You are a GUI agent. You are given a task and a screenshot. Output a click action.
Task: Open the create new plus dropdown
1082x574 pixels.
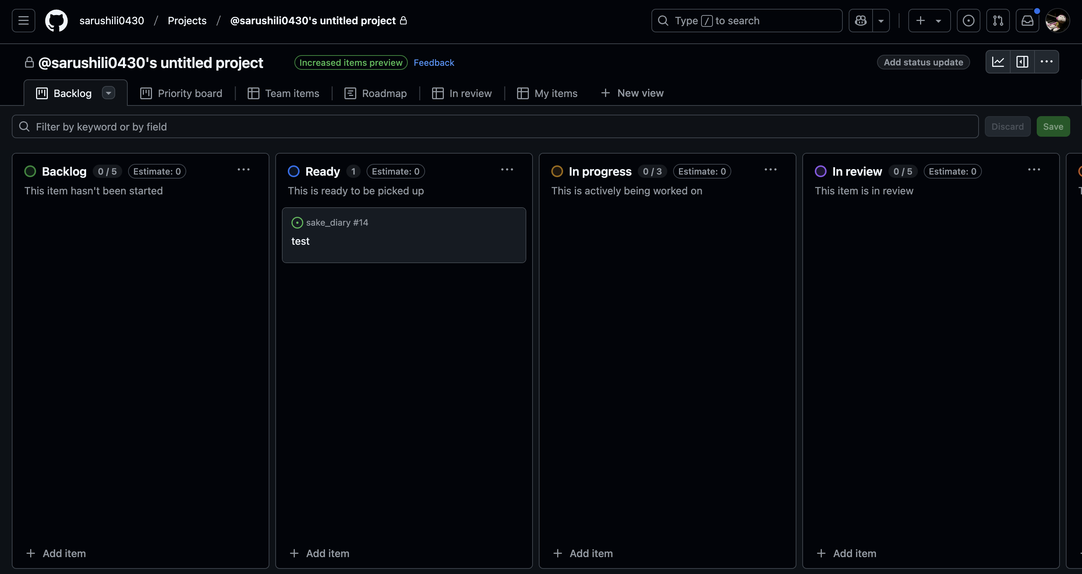(x=929, y=21)
